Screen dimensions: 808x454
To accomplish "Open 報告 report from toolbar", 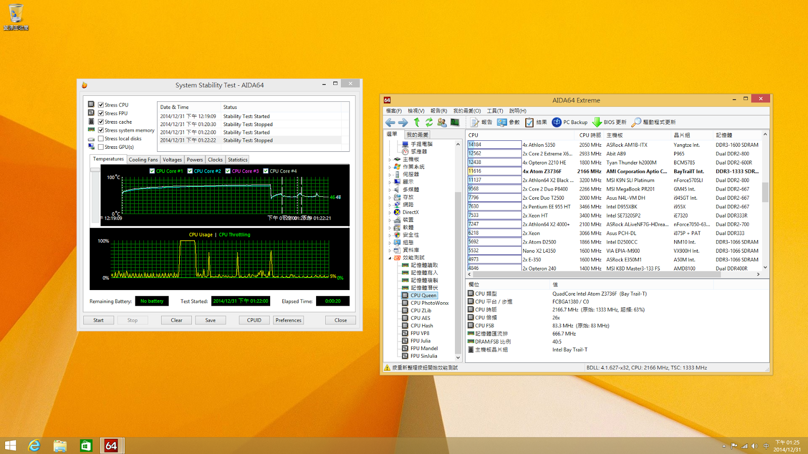I will coord(481,122).
